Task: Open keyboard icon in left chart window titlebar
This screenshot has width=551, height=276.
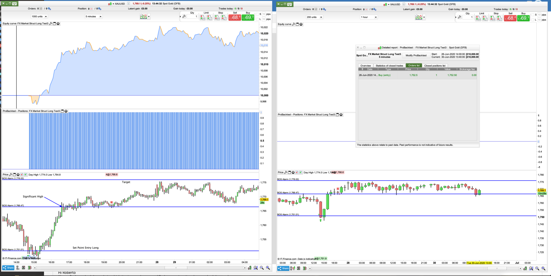Action: 15,4
